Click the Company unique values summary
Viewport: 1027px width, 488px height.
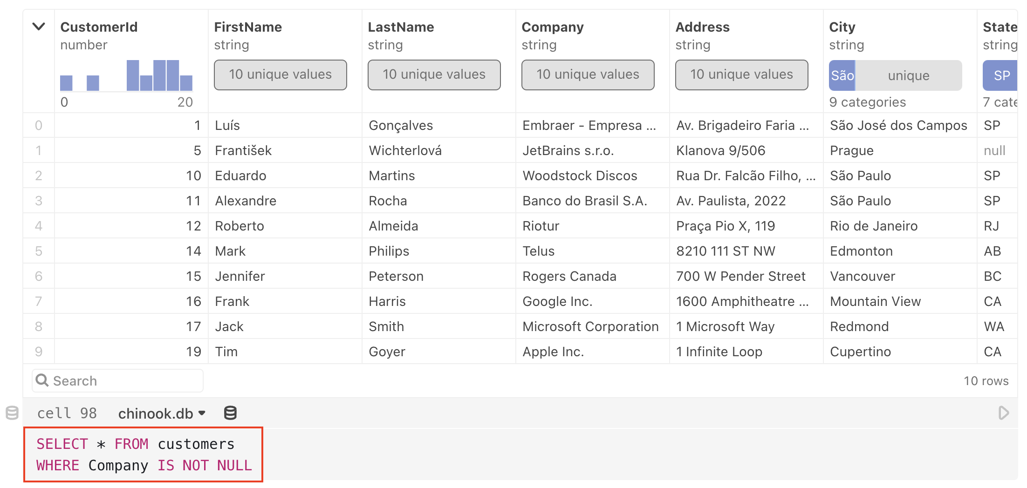tap(588, 75)
